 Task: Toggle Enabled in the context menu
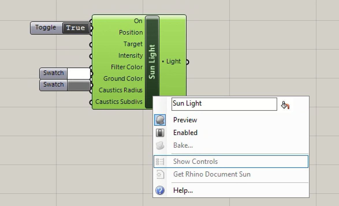click(x=185, y=133)
